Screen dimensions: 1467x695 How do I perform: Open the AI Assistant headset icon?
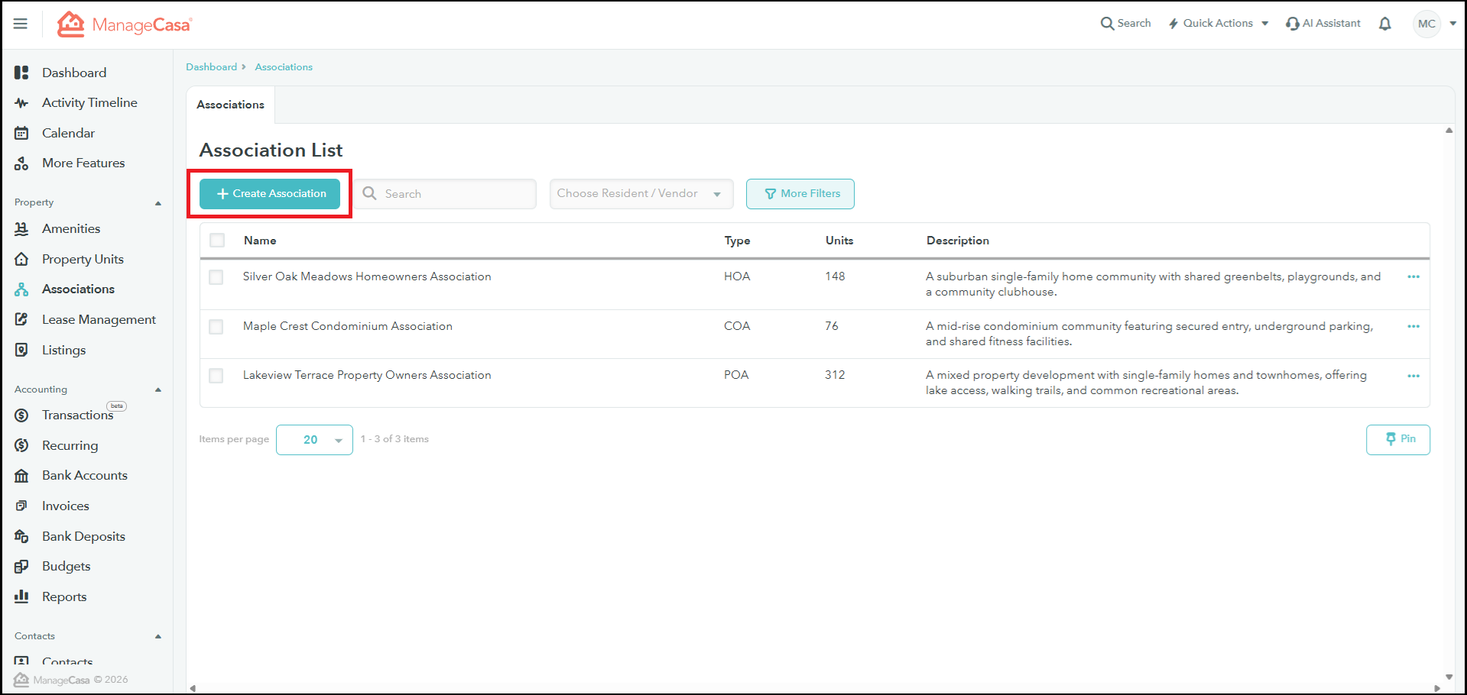[x=1292, y=24]
